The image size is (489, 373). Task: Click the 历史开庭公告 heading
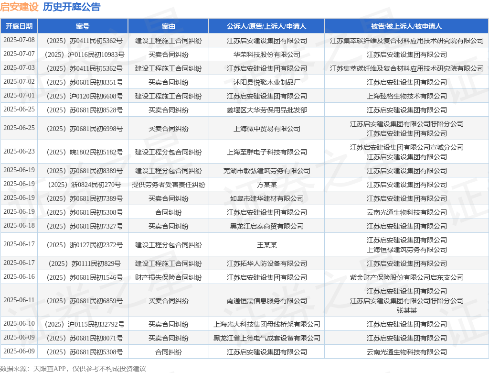pos(72,7)
